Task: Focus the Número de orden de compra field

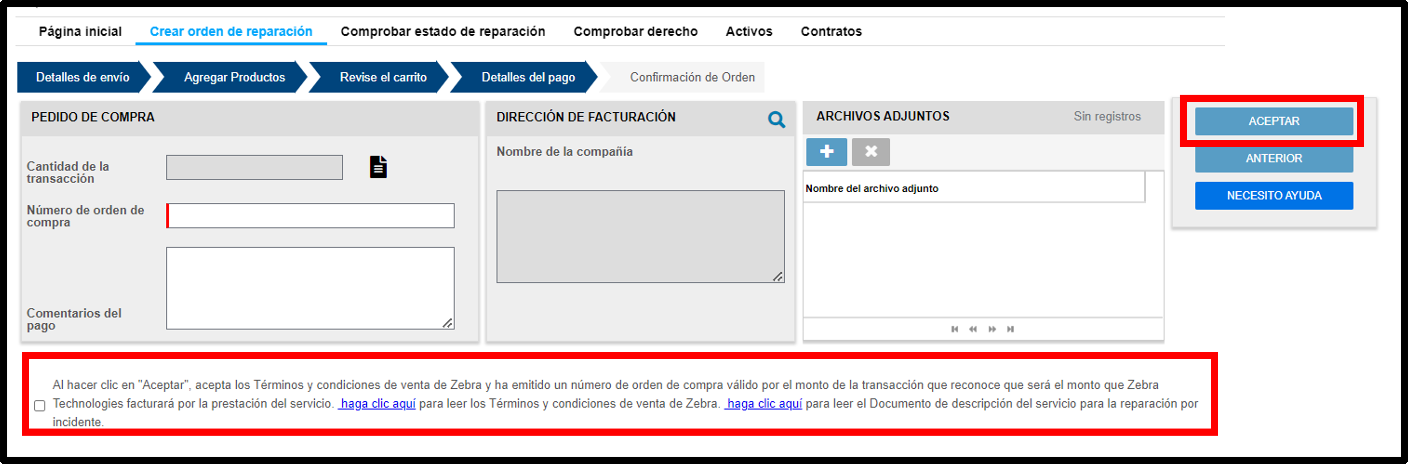Action: 310,216
